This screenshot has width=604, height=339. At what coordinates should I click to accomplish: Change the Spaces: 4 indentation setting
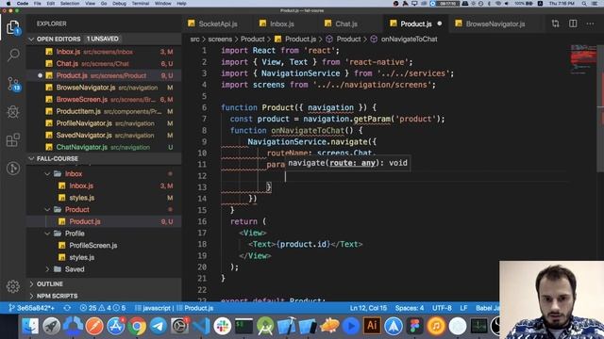[409, 308]
